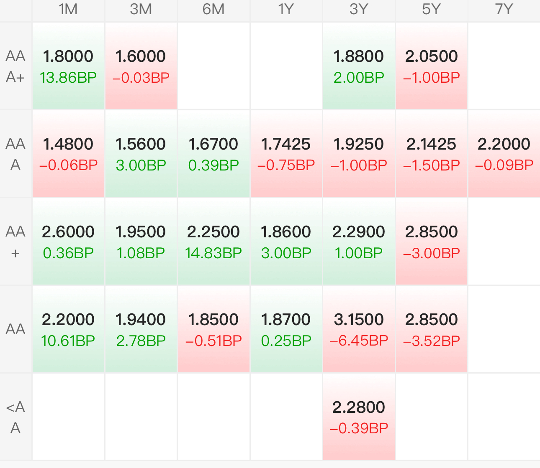Click the AA+ row label
The height and width of the screenshot is (468, 540).
pos(15,242)
